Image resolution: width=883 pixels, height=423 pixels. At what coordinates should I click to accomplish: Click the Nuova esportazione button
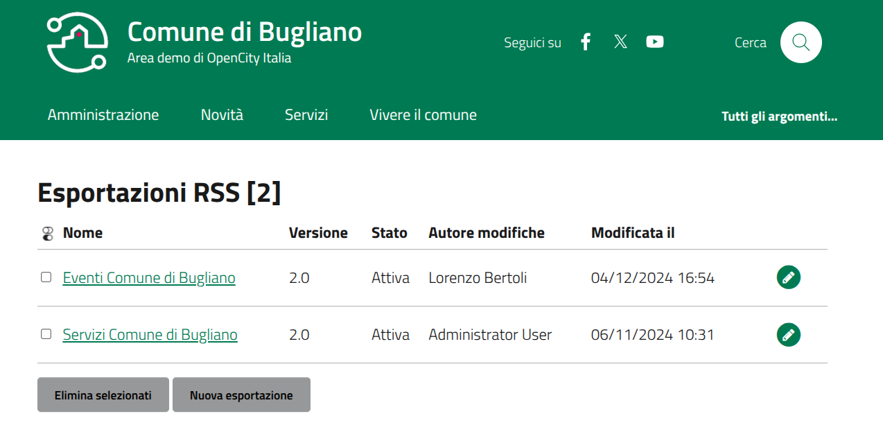coord(241,395)
